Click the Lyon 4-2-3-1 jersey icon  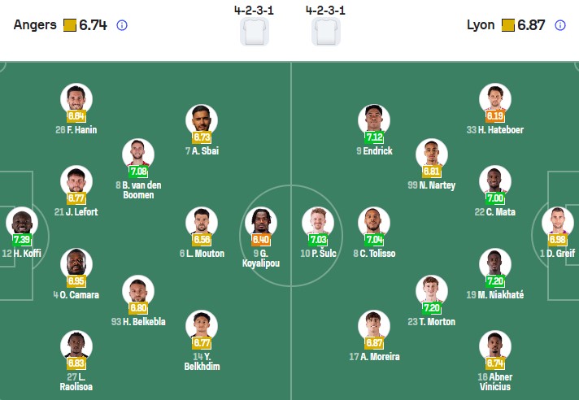click(324, 33)
